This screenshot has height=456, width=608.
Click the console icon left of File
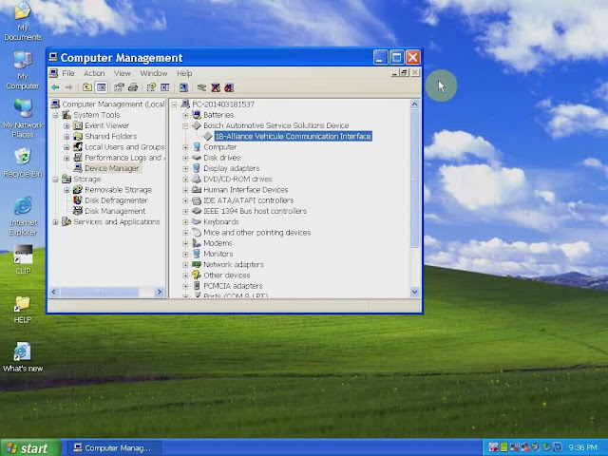coord(54,73)
